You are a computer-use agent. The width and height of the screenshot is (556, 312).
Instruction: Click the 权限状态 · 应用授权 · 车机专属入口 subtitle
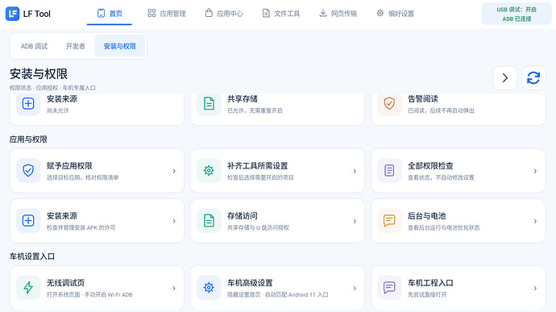point(52,88)
